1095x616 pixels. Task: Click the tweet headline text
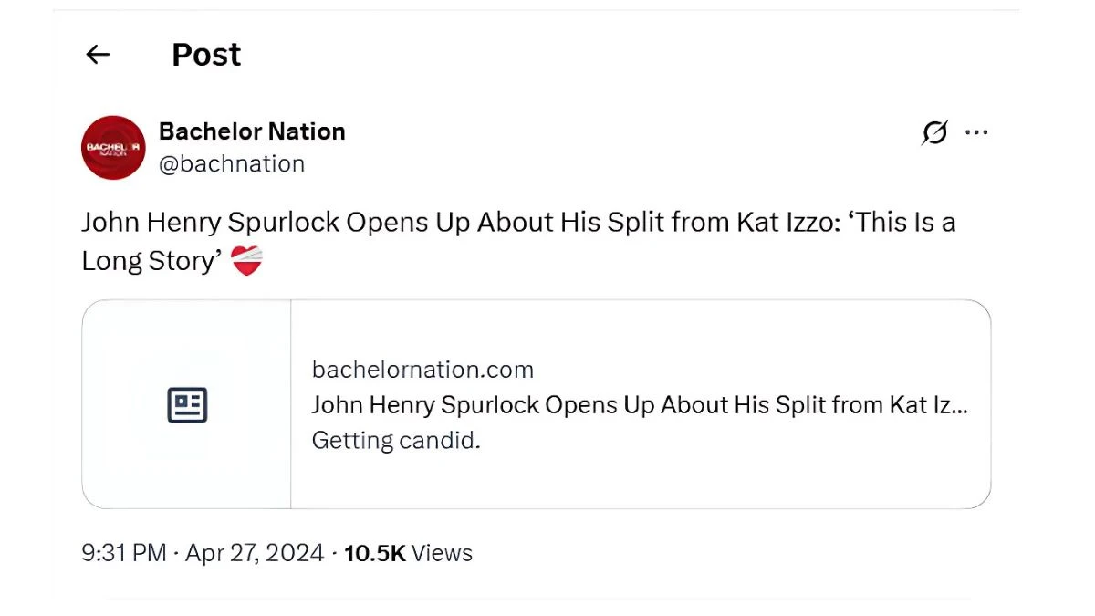tap(456, 222)
